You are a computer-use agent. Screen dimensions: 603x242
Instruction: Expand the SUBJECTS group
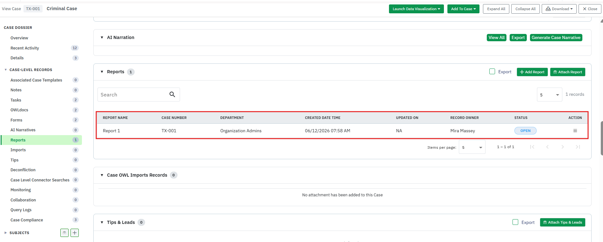point(6,233)
